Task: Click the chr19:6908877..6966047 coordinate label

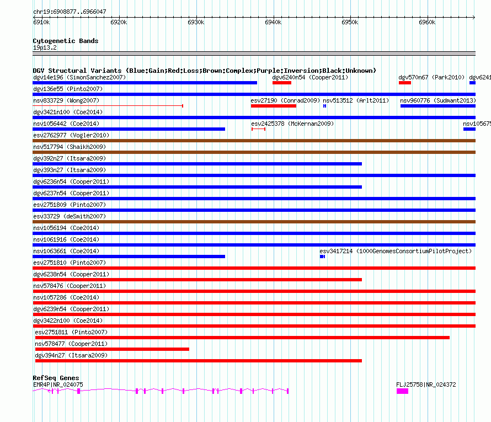Action: (70, 12)
